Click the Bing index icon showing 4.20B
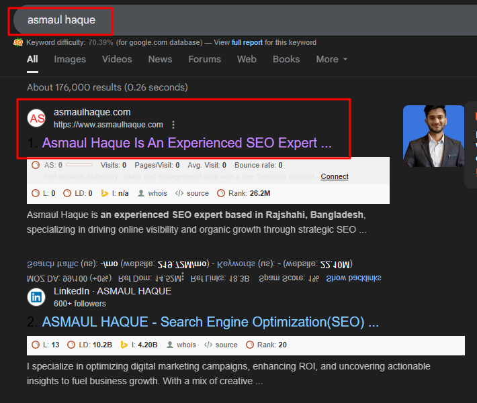 124,345
